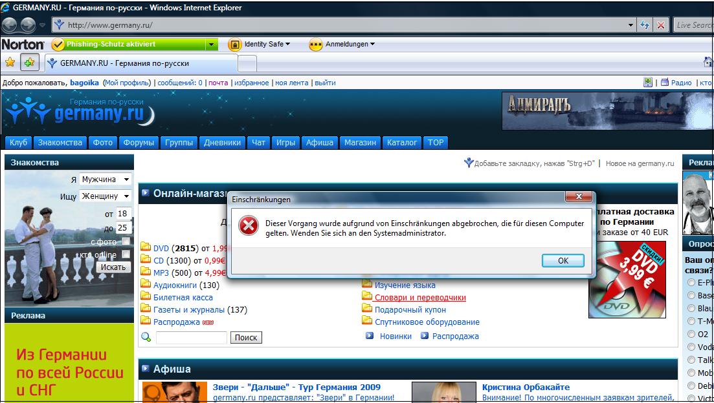This screenshot has height=403, width=714.
Task: Open the DVD folder icon
Action: point(146,247)
